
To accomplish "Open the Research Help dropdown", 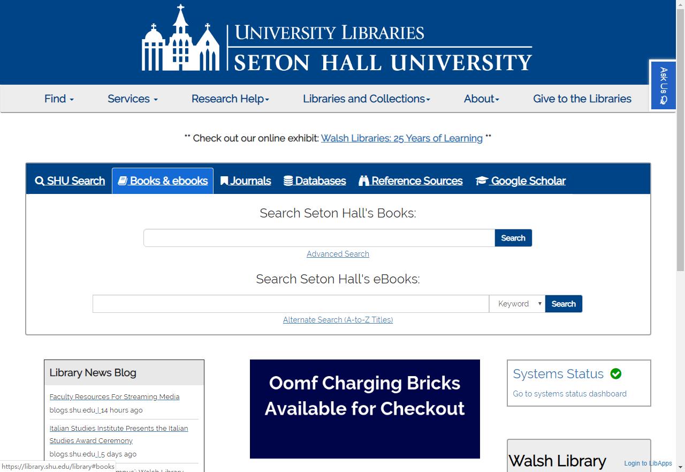I will click(230, 99).
